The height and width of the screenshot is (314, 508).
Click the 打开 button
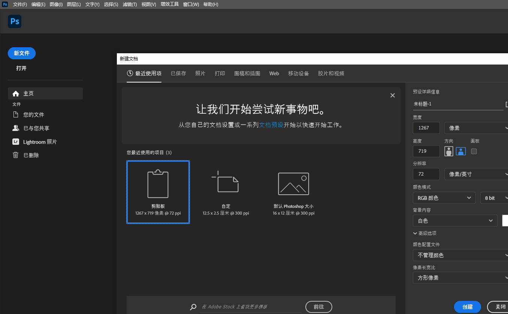click(21, 68)
